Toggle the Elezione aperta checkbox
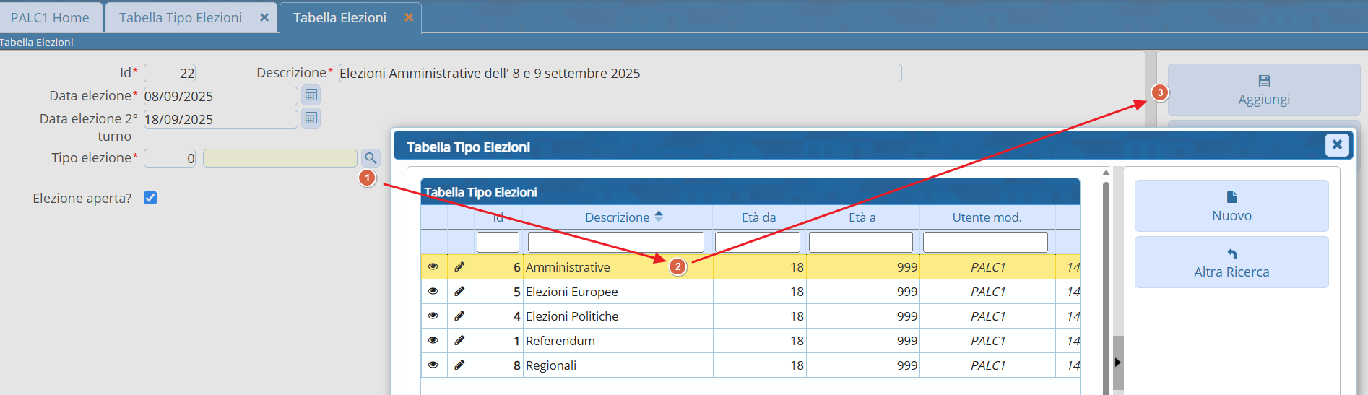This screenshot has width=1368, height=395. [150, 198]
